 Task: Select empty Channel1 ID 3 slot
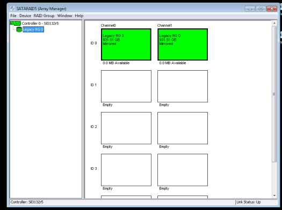point(183,170)
